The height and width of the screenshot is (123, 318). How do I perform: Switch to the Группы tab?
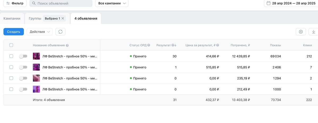tap(35, 19)
